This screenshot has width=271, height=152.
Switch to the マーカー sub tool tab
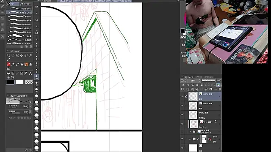pyautogui.click(x=26, y=4)
